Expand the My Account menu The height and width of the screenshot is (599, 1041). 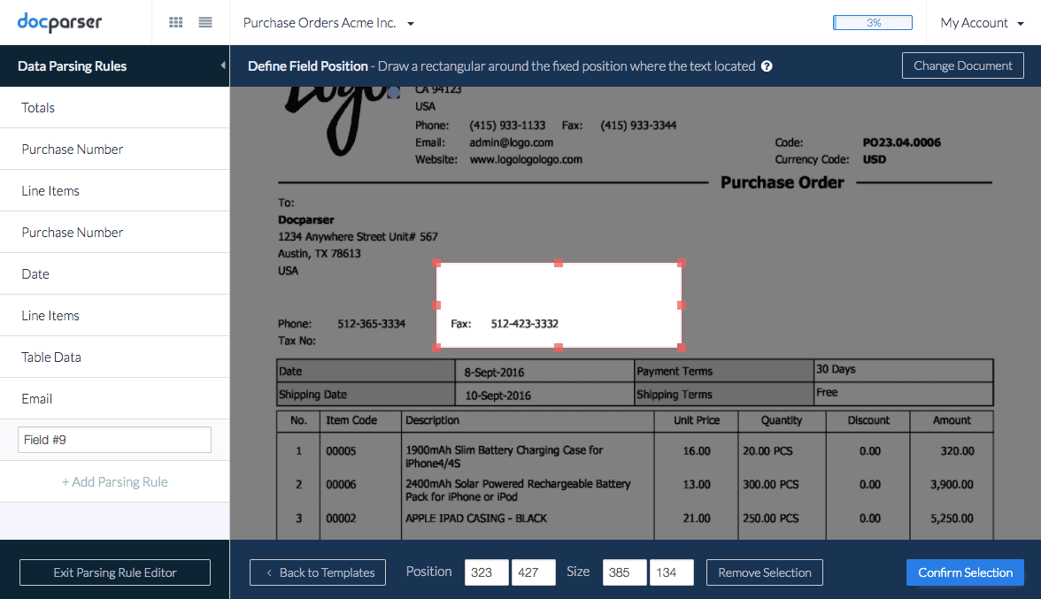981,22
